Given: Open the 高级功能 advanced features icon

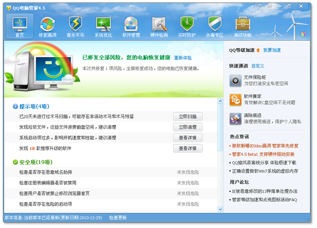Looking at the screenshot, I should tap(243, 26).
